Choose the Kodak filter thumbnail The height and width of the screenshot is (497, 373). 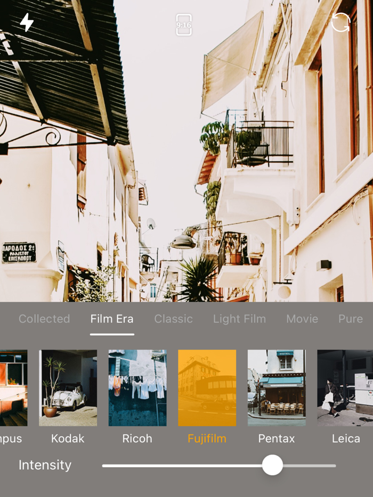click(x=68, y=387)
